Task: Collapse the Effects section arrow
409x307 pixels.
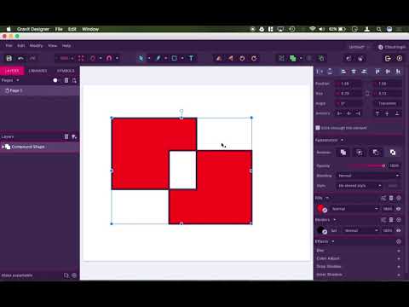Action: pyautogui.click(x=333, y=241)
